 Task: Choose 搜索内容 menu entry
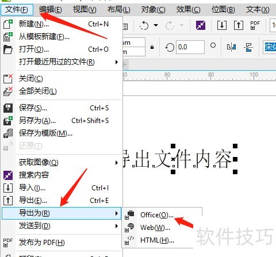(x=62, y=175)
